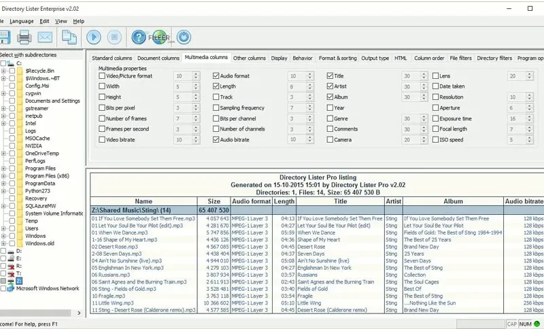Expand the Users tree node
Viewport: 544px width, 329px height.
(3, 228)
